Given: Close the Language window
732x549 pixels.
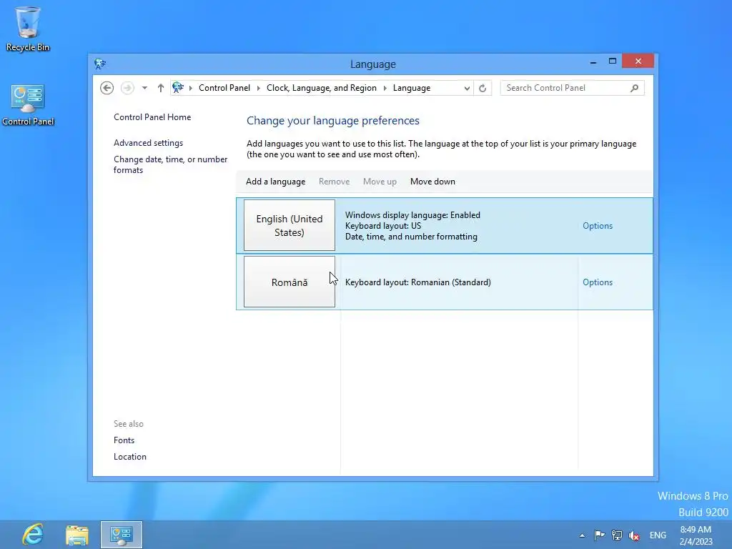Looking at the screenshot, I should tap(638, 61).
